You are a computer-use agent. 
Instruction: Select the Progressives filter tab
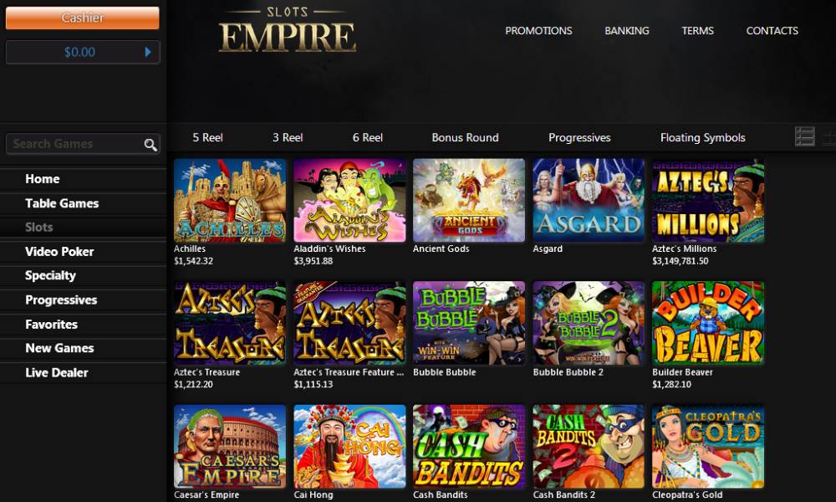point(579,138)
